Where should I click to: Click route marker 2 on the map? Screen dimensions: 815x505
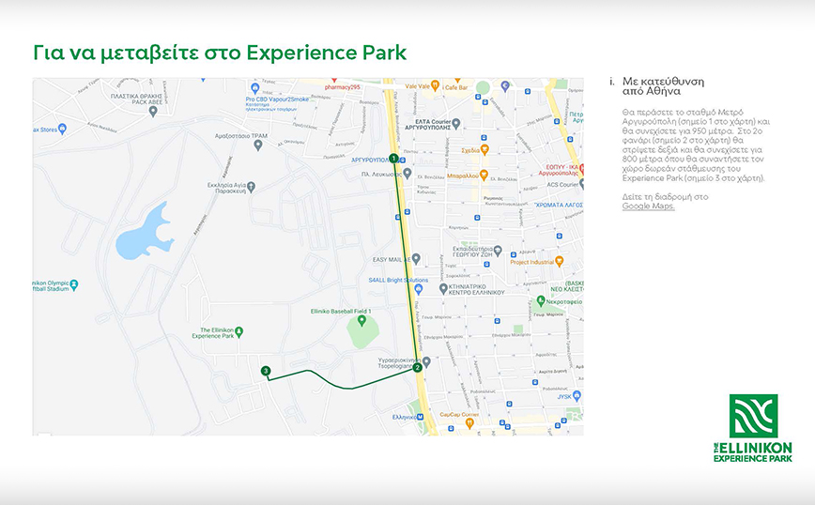click(418, 367)
